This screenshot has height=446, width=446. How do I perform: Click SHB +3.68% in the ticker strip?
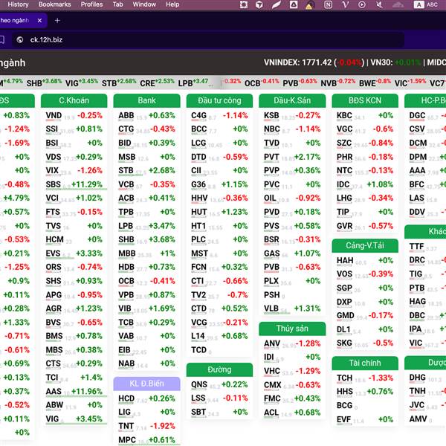pyautogui.click(x=44, y=83)
